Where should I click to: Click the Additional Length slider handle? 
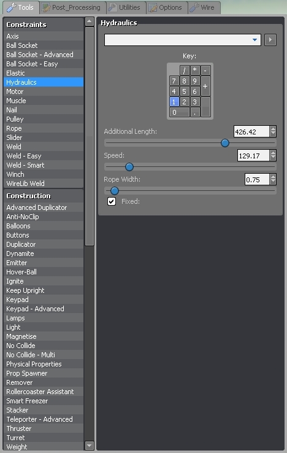click(225, 143)
